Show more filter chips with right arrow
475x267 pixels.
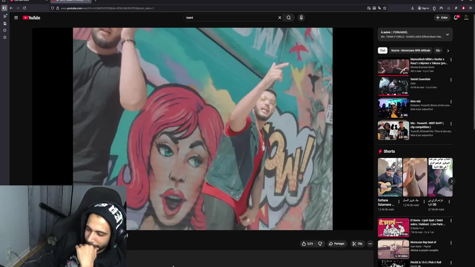(448, 50)
